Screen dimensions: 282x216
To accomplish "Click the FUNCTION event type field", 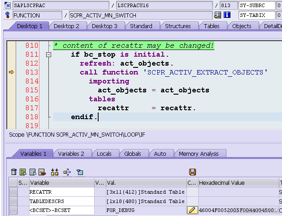I will point(37,15).
